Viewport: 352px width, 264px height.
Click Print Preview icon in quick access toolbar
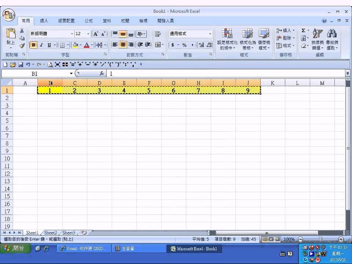coord(50,65)
